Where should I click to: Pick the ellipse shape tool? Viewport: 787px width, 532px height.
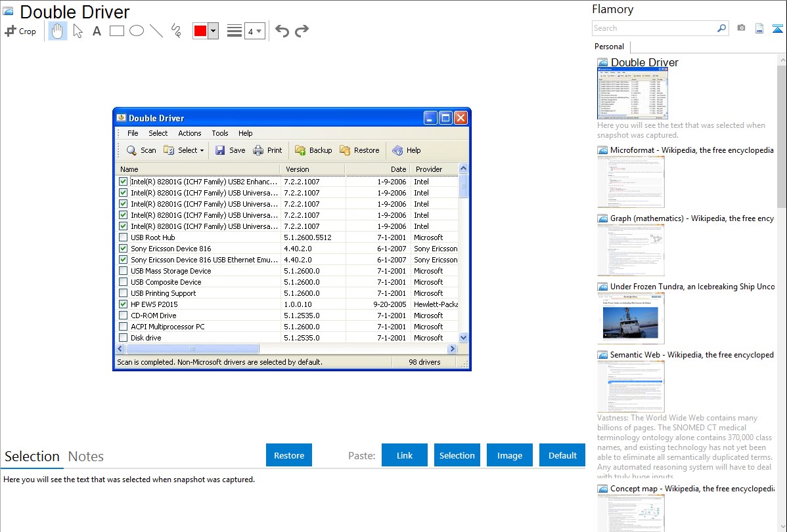137,31
